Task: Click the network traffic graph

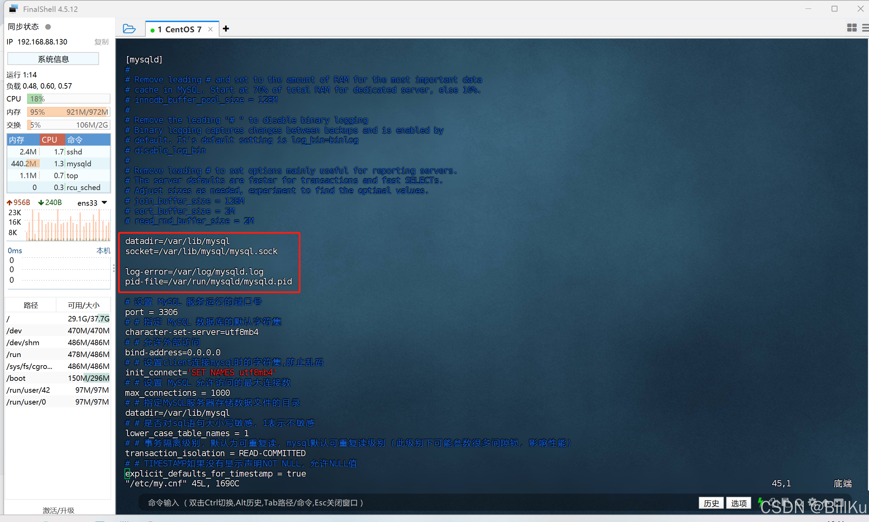Action: point(69,225)
